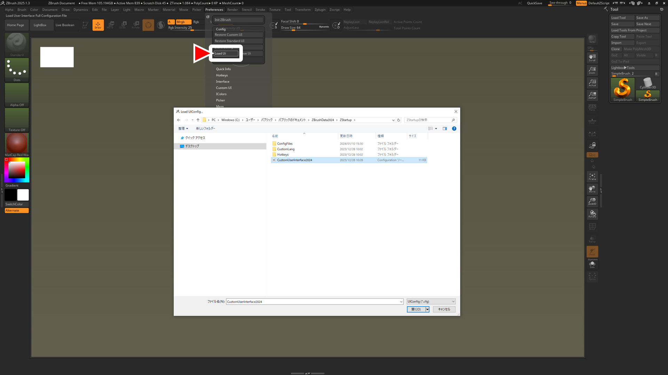This screenshot has height=375, width=668.
Task: Toggle the Alternate color button
Action: pyautogui.click(x=17, y=210)
